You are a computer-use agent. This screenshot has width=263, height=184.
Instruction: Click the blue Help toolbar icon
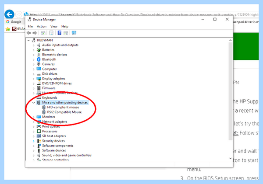click(59, 33)
